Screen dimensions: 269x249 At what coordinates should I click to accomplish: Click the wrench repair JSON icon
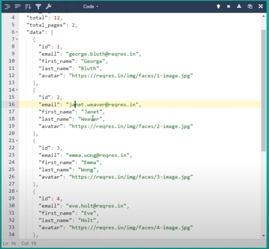point(48,6)
